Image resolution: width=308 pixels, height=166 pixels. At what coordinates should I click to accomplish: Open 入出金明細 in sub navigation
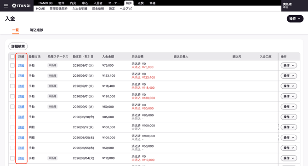pos(80,9)
